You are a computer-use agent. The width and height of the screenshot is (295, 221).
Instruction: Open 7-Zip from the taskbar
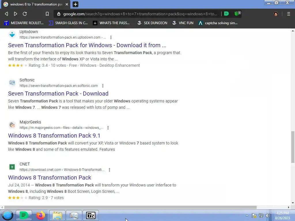click(91, 215)
